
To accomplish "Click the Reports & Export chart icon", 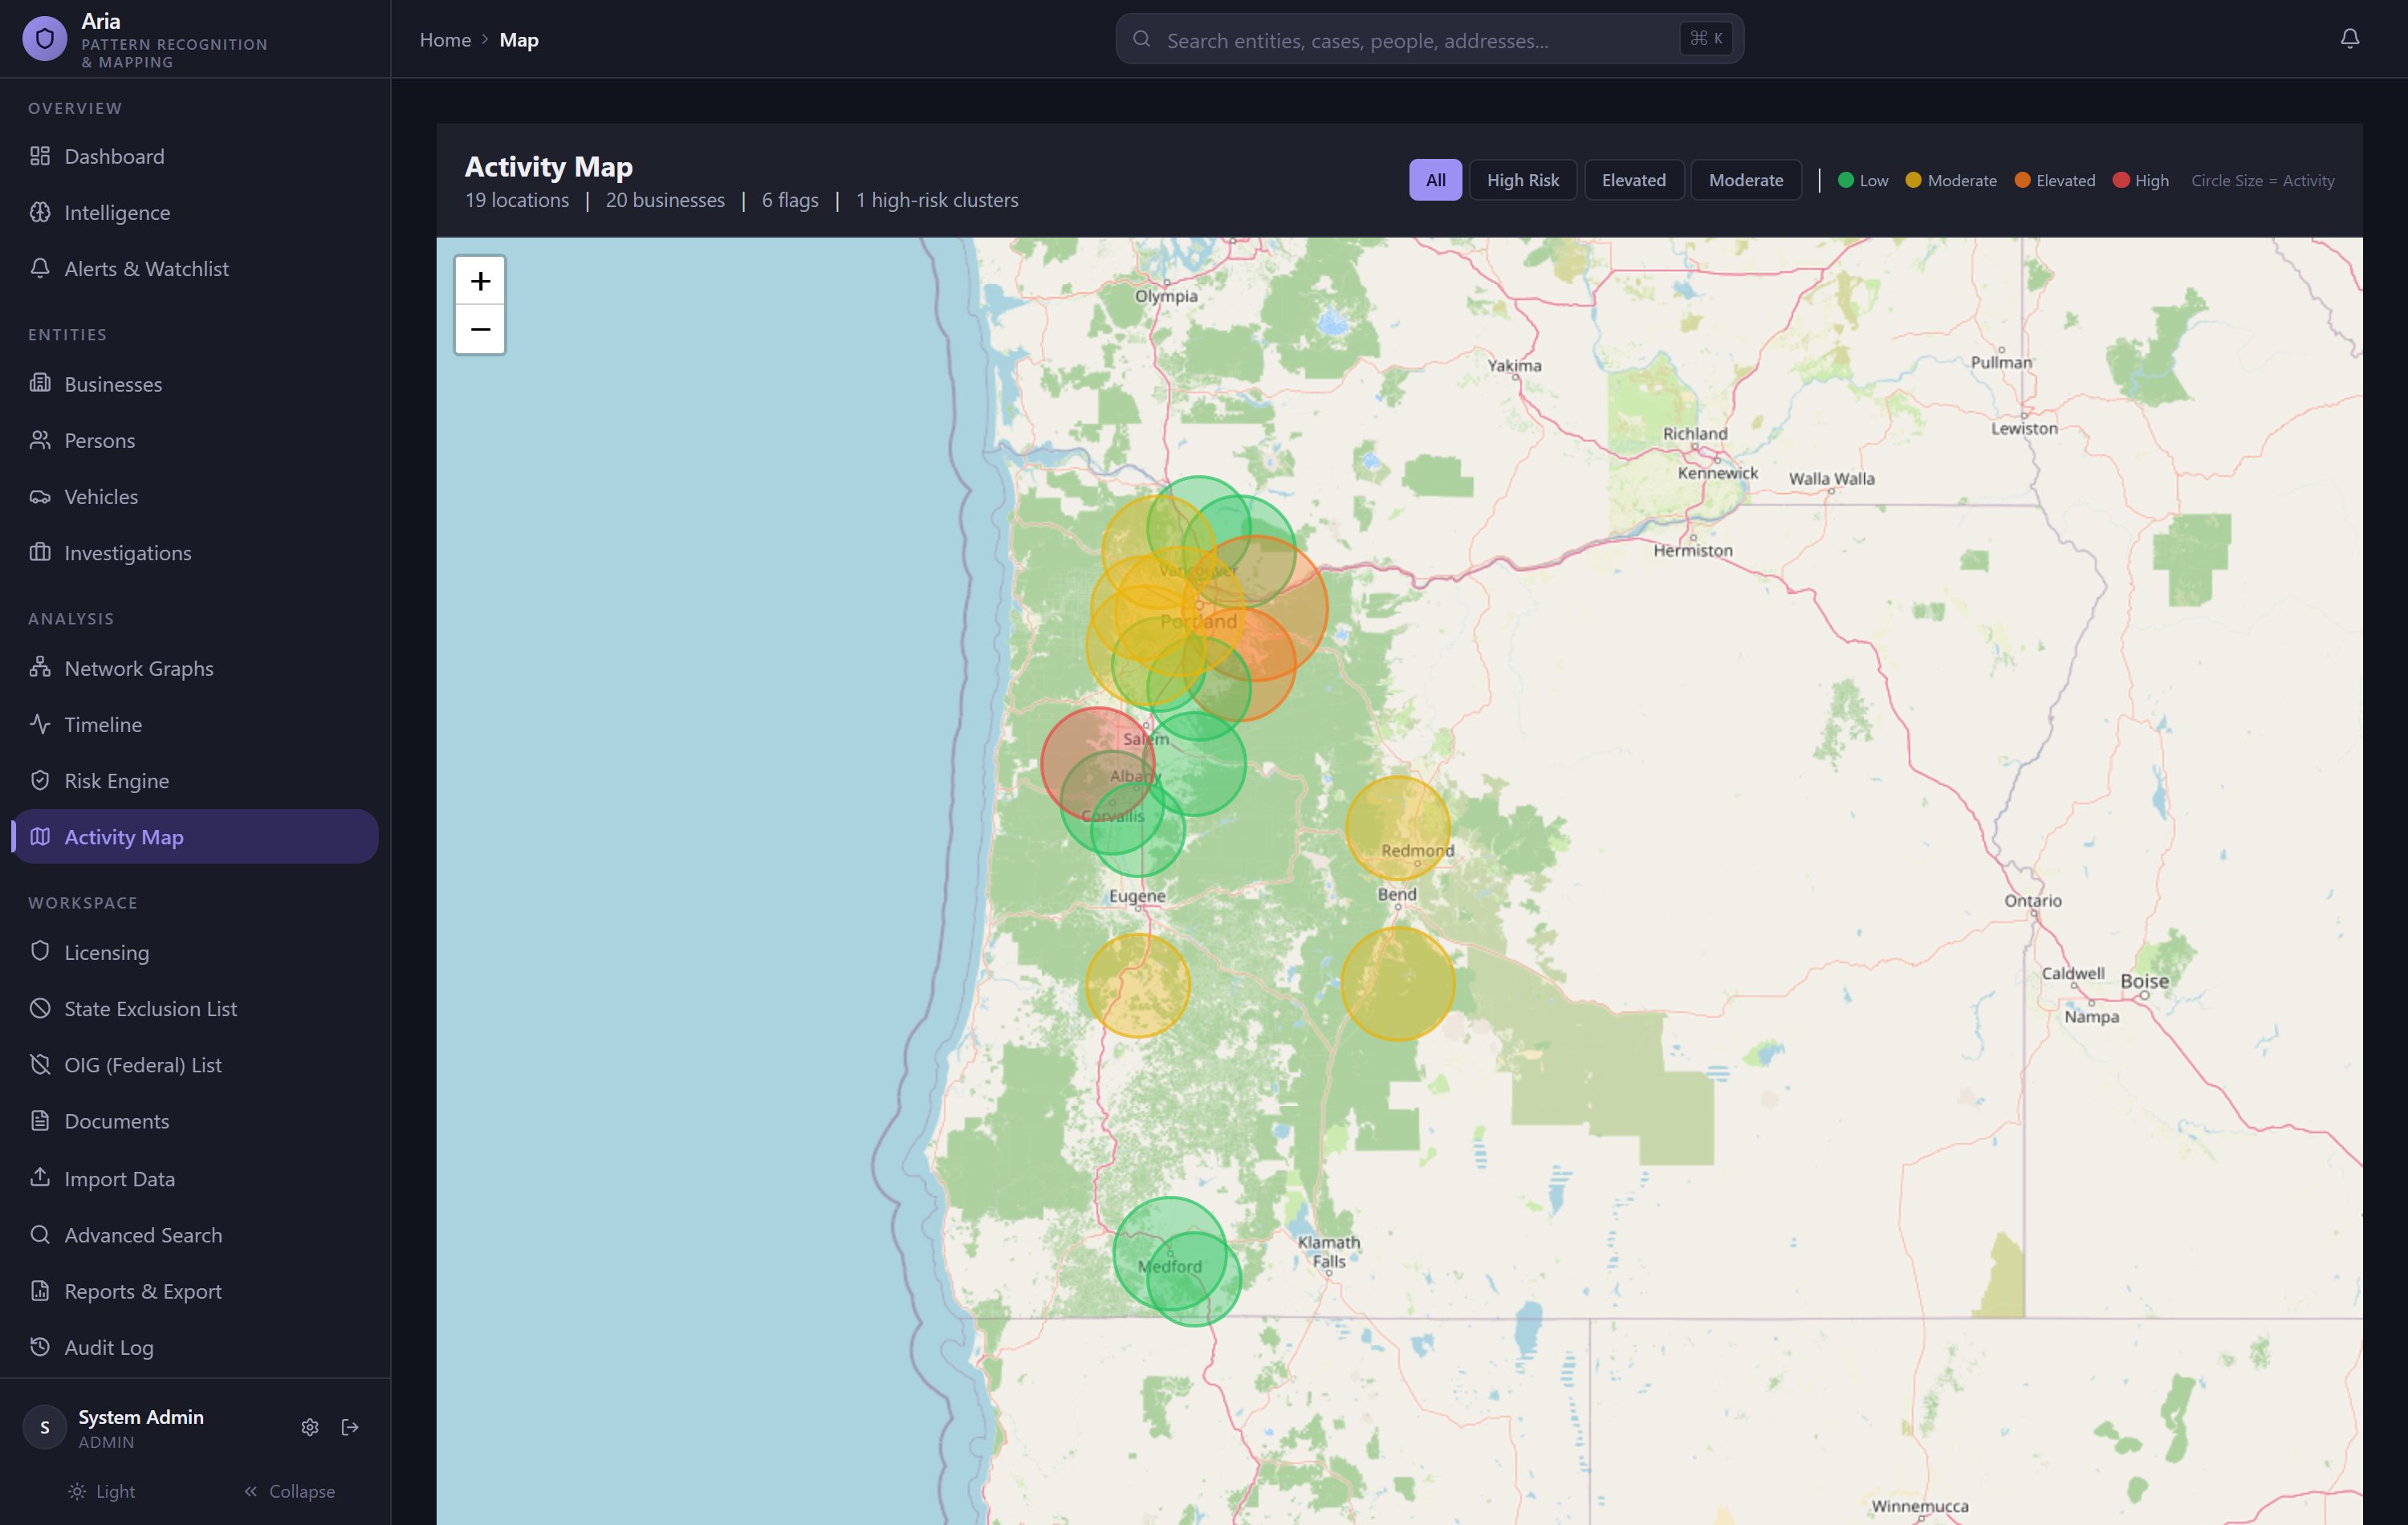I will click(x=40, y=1290).
